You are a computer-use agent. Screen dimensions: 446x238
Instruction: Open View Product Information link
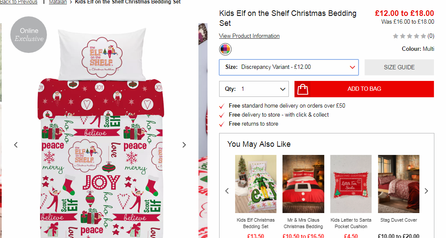point(249,36)
